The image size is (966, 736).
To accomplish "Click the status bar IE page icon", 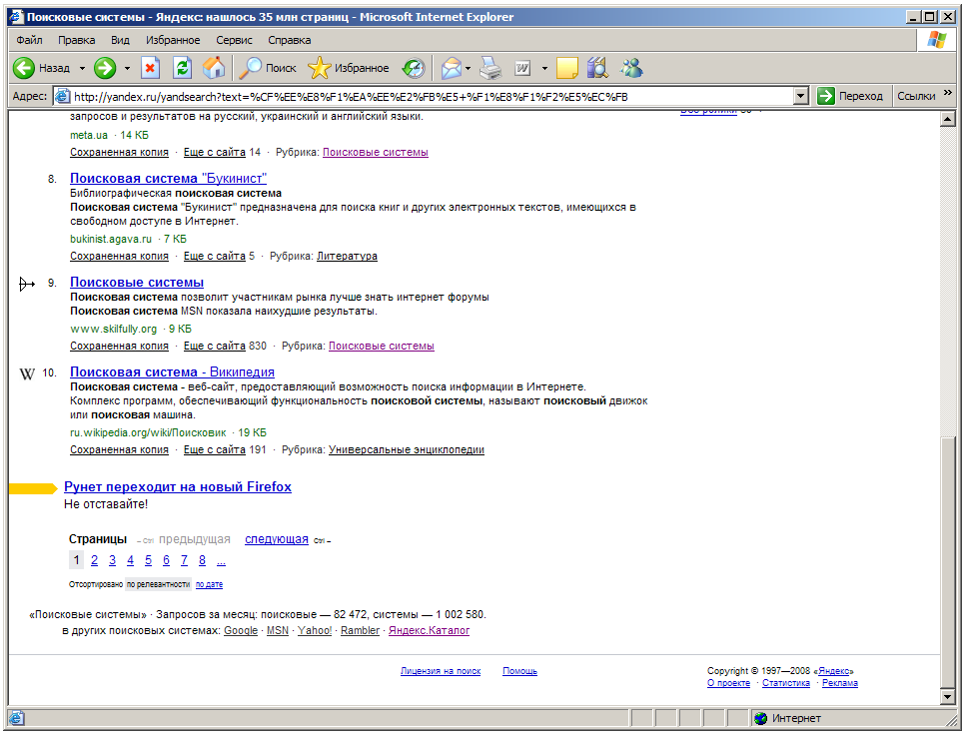I will pos(17,718).
